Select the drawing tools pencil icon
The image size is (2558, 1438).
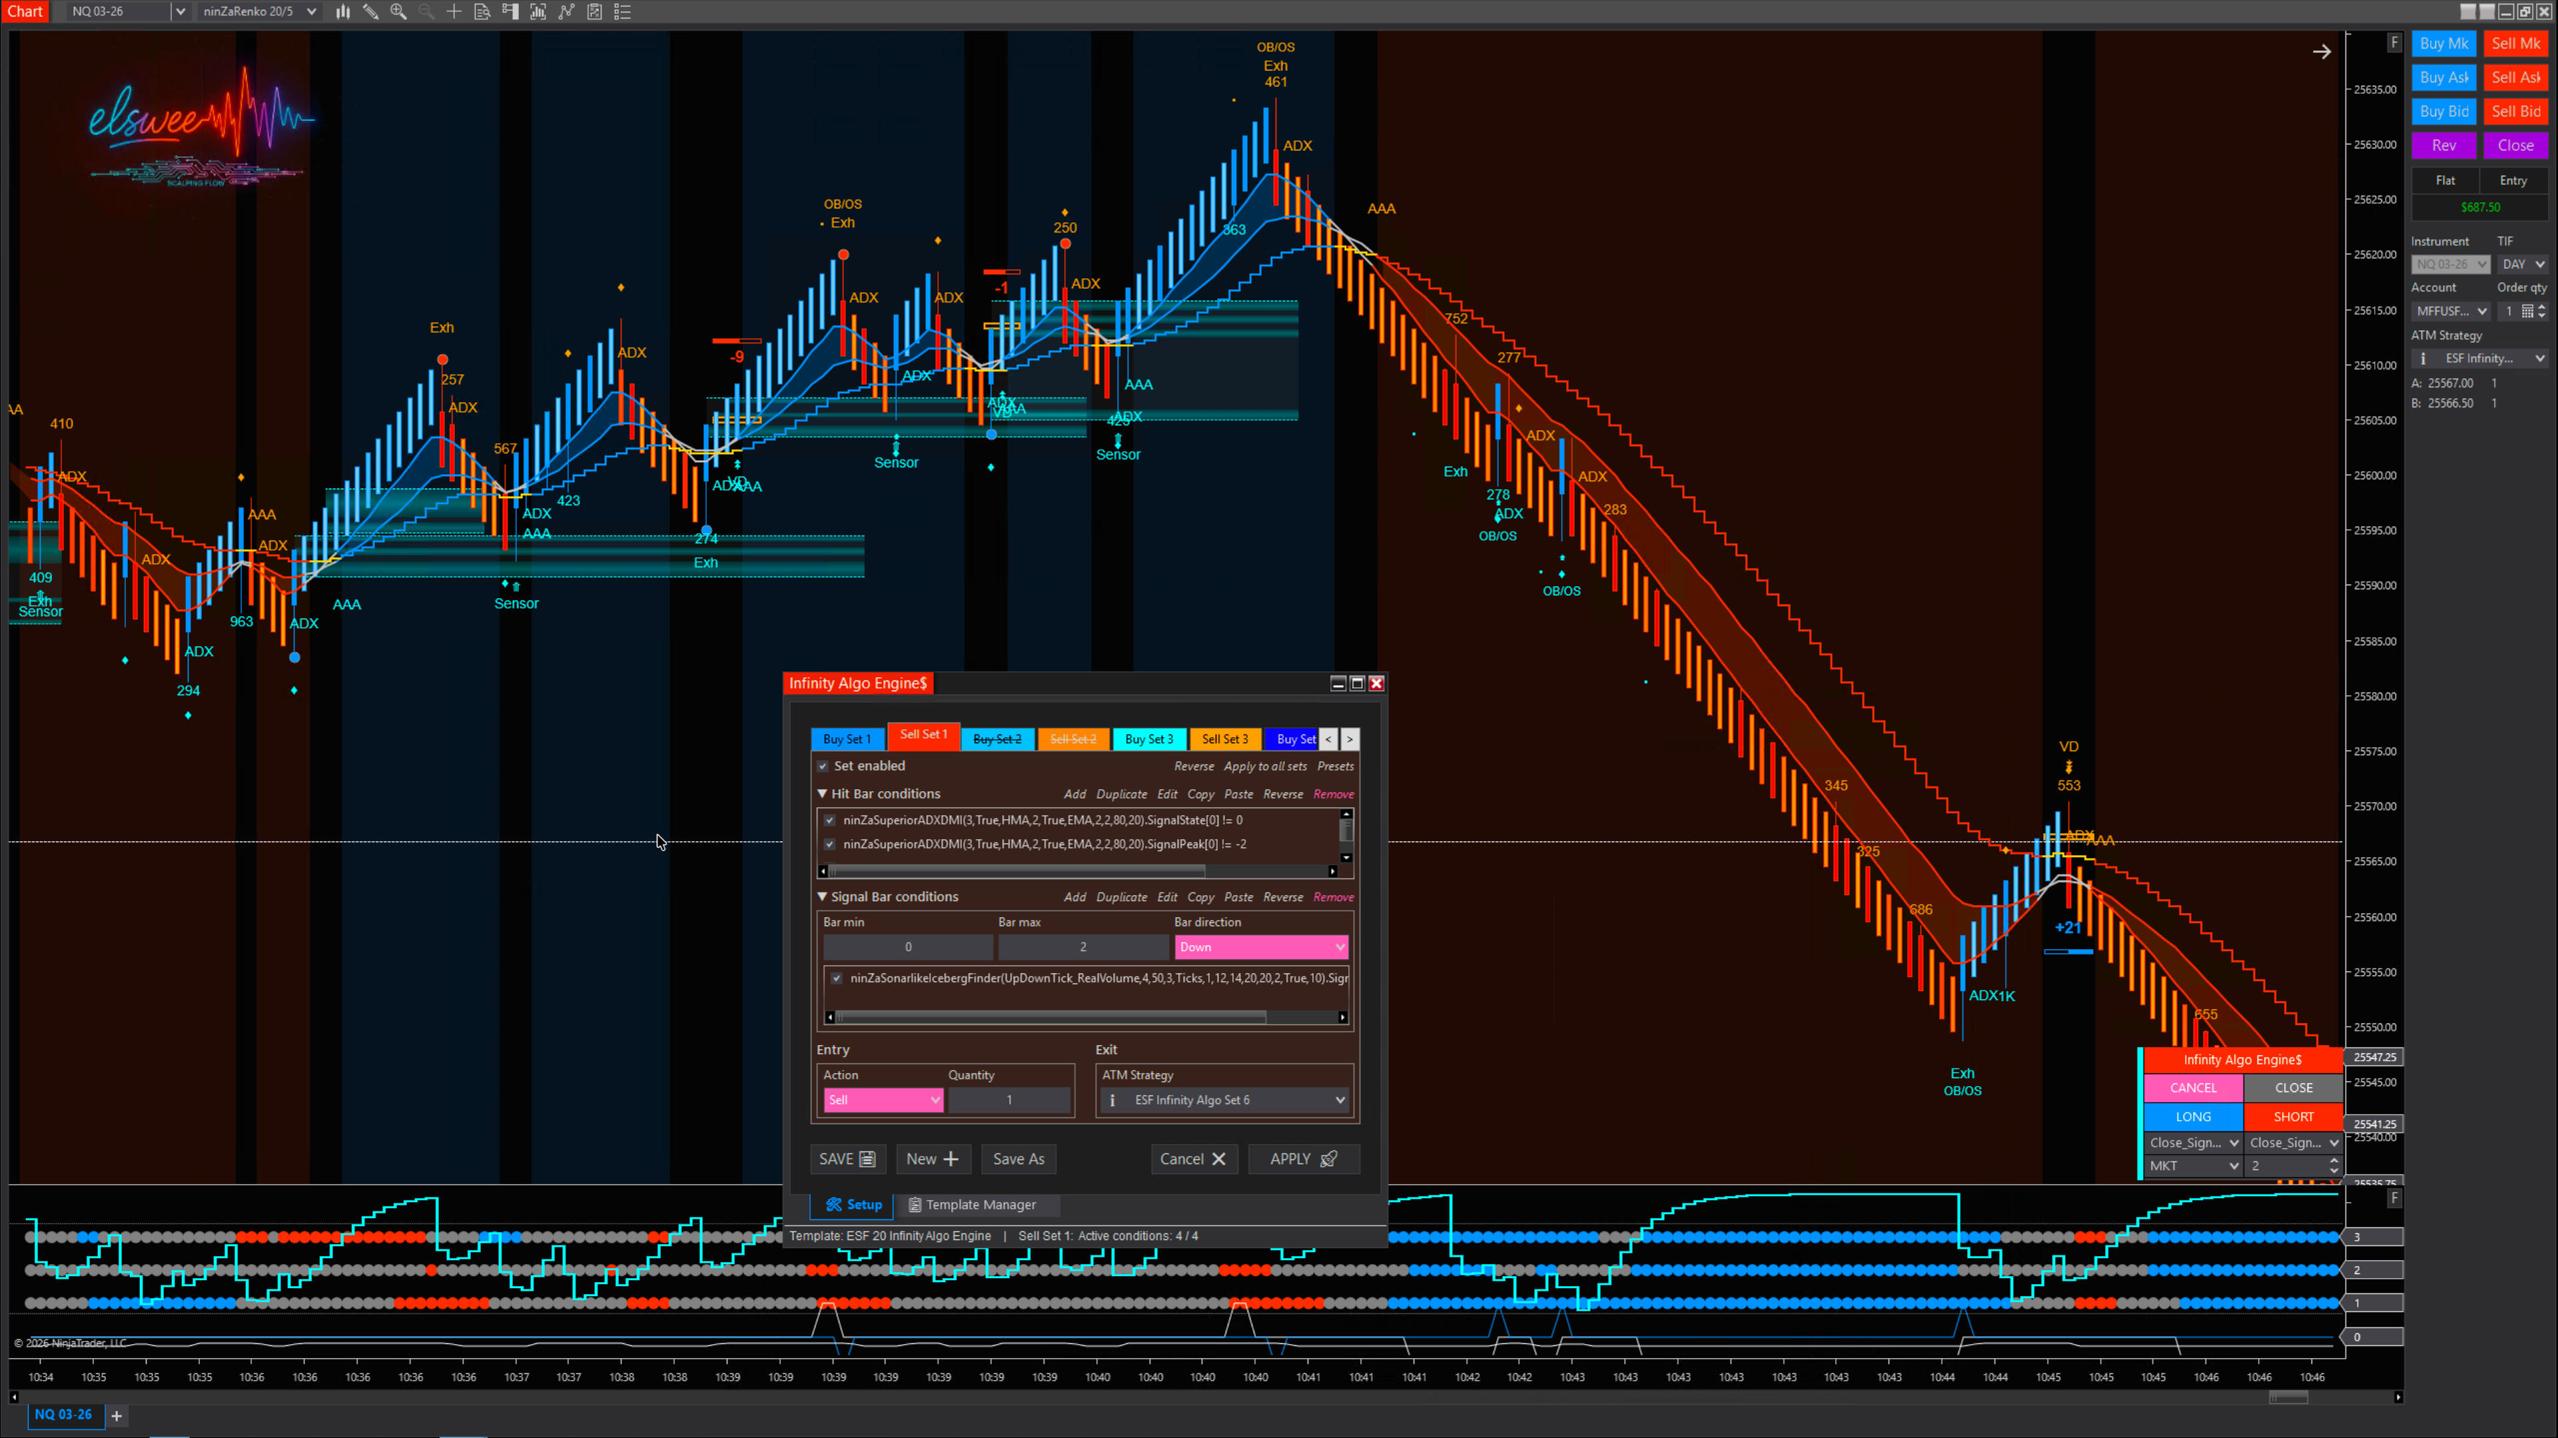coord(370,12)
